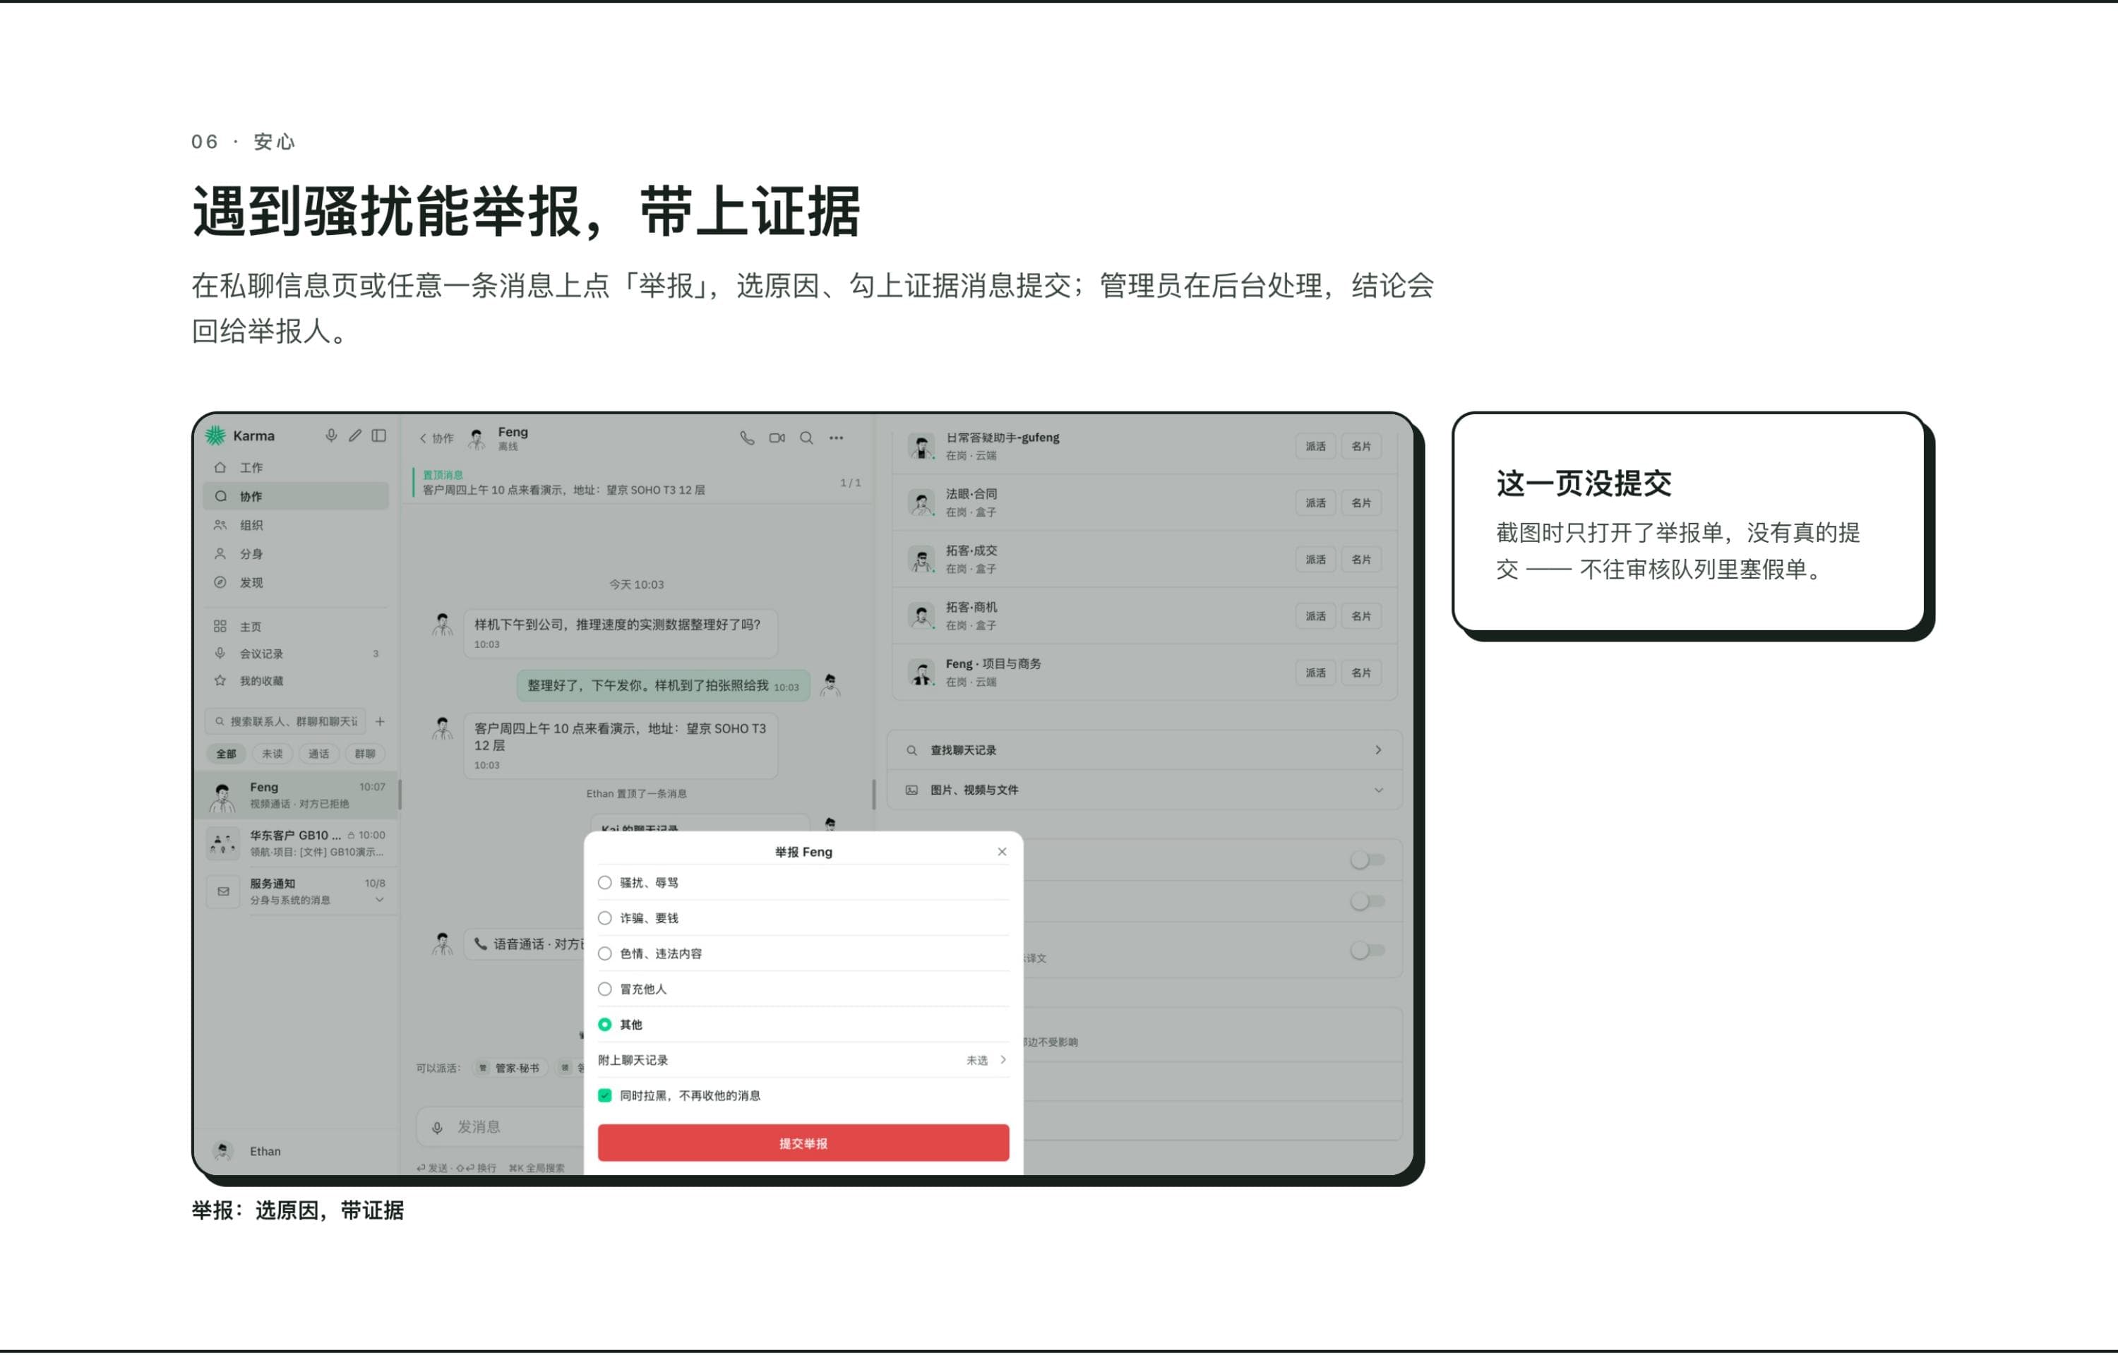
Task: Open 分身 in the sidebar
Action: 296,554
